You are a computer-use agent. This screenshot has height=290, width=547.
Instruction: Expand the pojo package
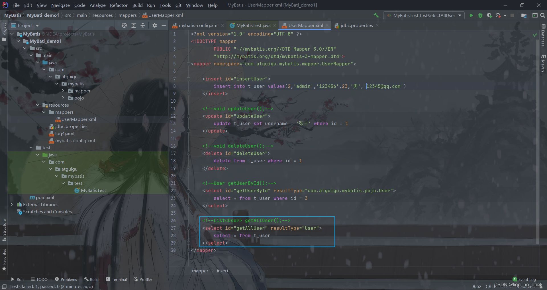coord(63,98)
